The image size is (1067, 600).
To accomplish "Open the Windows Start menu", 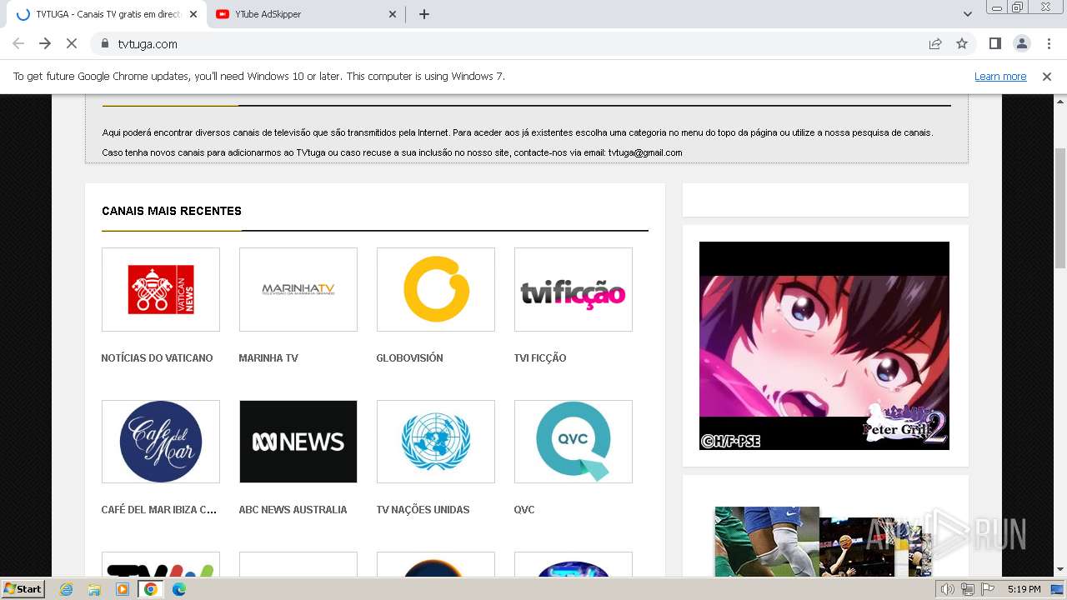I will point(23,588).
